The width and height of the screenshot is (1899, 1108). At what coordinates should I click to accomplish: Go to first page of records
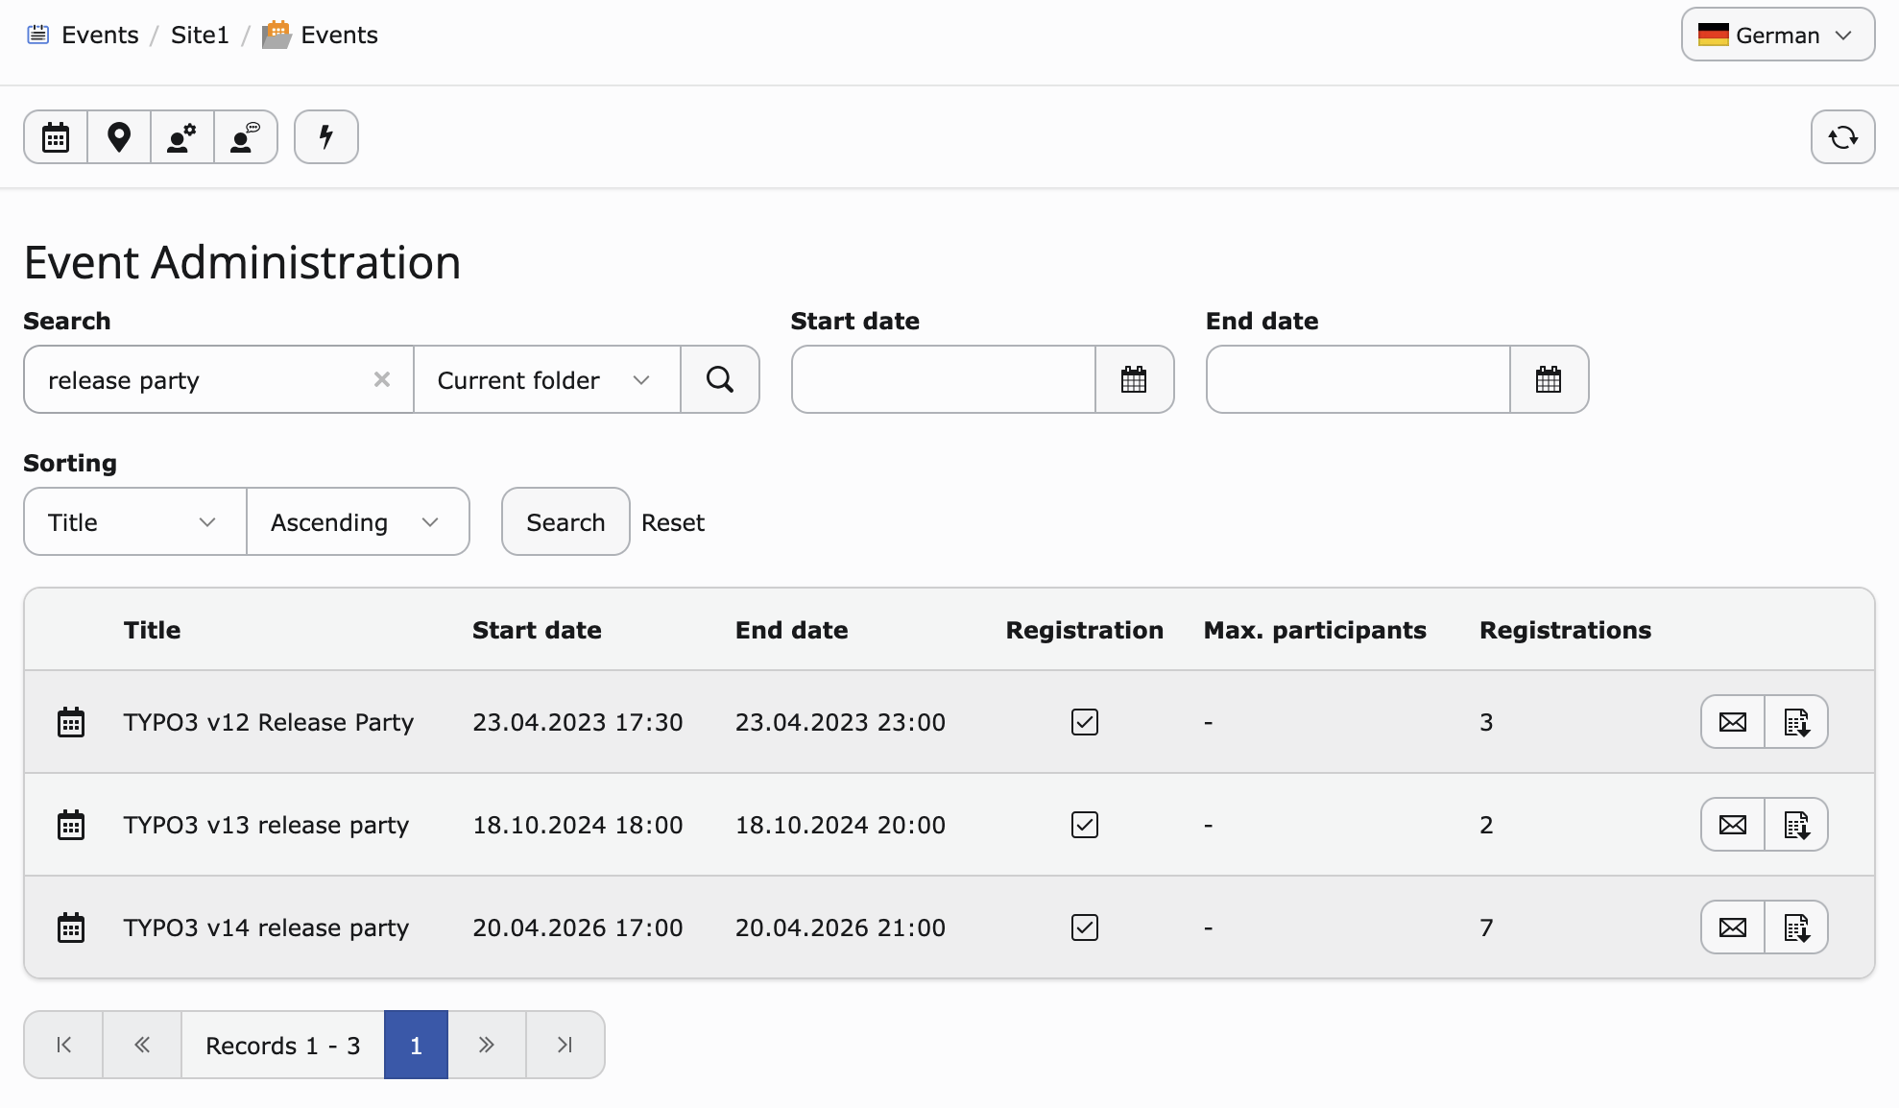63,1045
